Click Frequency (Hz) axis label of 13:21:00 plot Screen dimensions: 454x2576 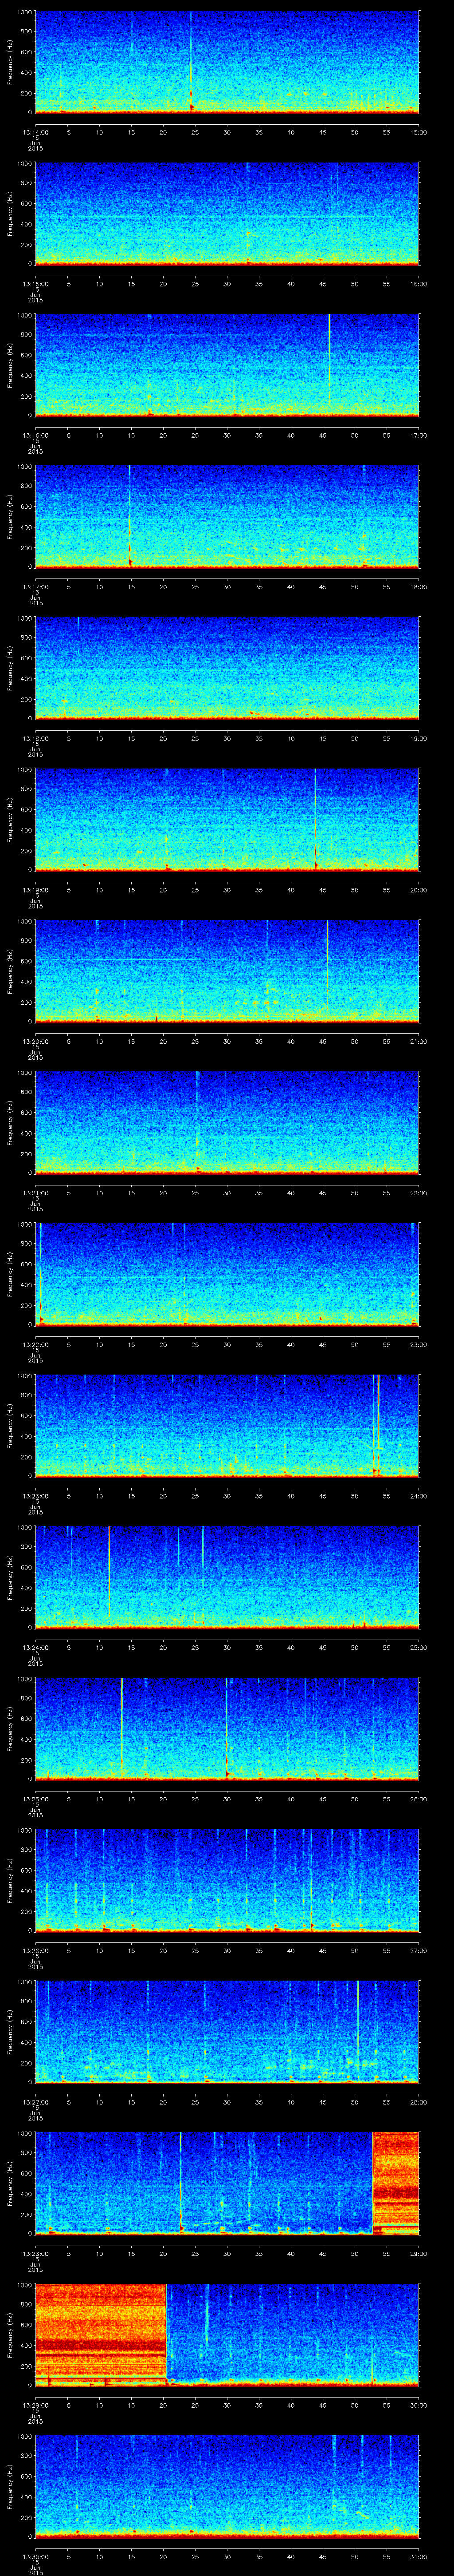[x=11, y=1123]
